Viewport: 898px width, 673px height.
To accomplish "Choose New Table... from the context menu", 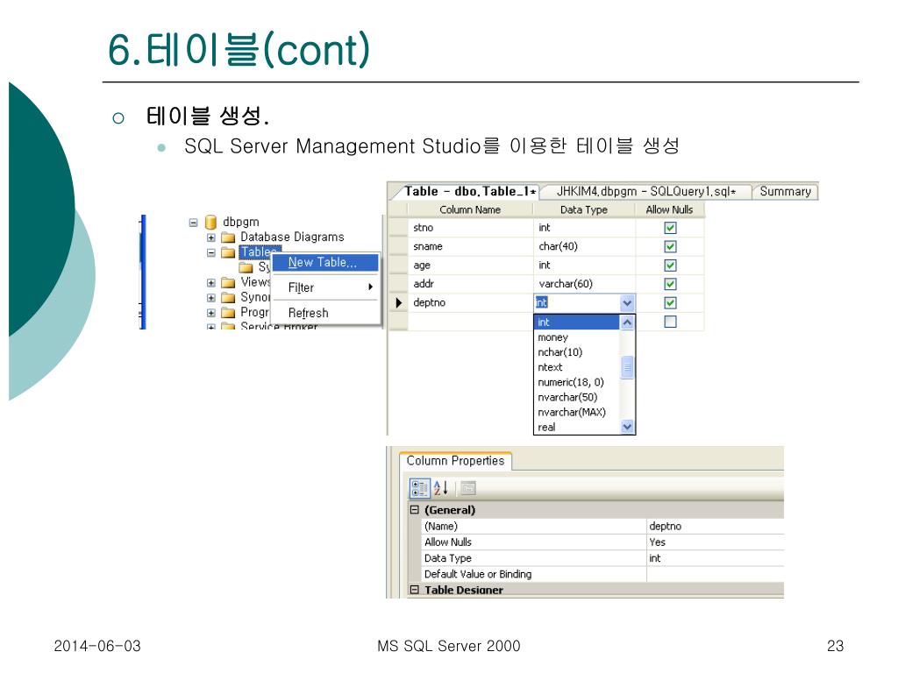I will click(x=324, y=263).
